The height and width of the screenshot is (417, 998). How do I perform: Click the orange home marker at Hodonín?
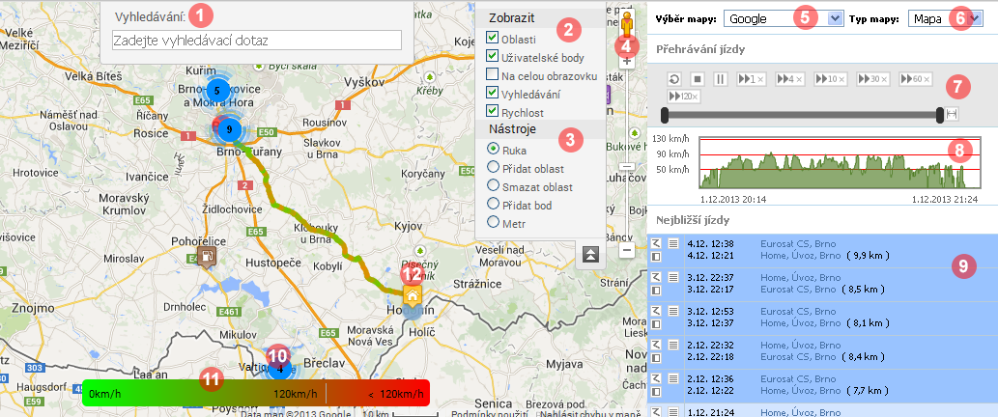pos(413,295)
